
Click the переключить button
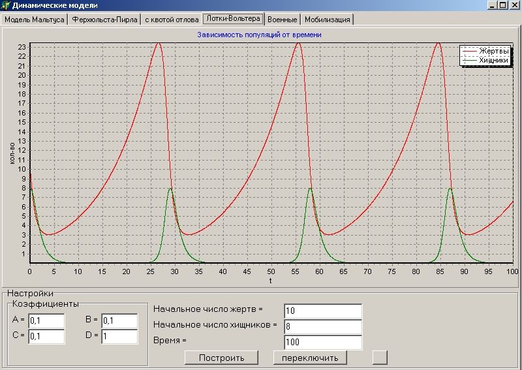coord(310,358)
